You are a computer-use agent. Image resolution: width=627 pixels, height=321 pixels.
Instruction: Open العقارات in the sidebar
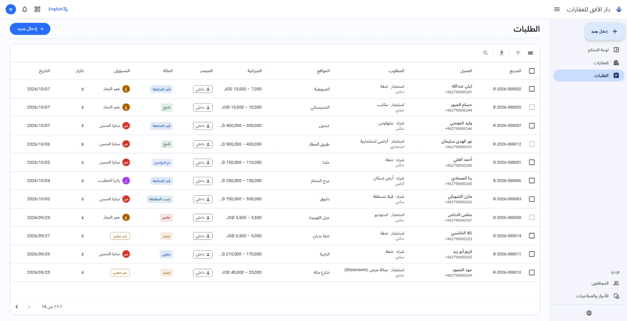(589, 63)
